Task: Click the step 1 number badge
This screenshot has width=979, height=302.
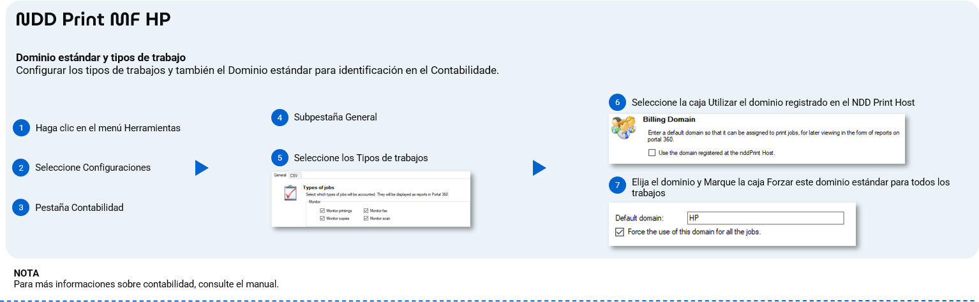Action: pyautogui.click(x=21, y=128)
